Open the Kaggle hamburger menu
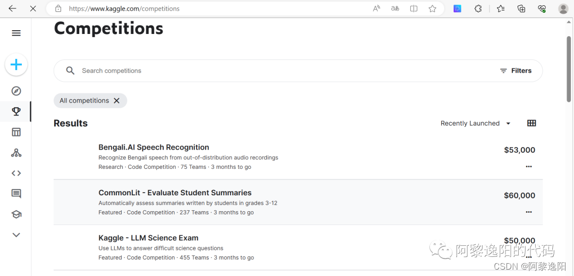Screen dimensions: 574x276 pos(16,33)
